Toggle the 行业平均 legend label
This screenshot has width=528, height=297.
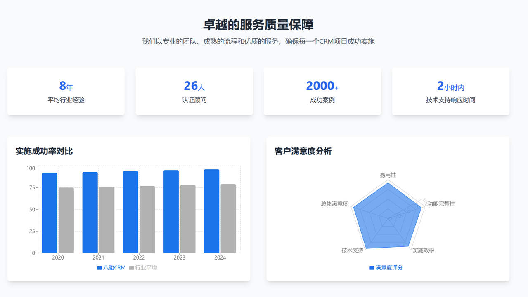146,268
